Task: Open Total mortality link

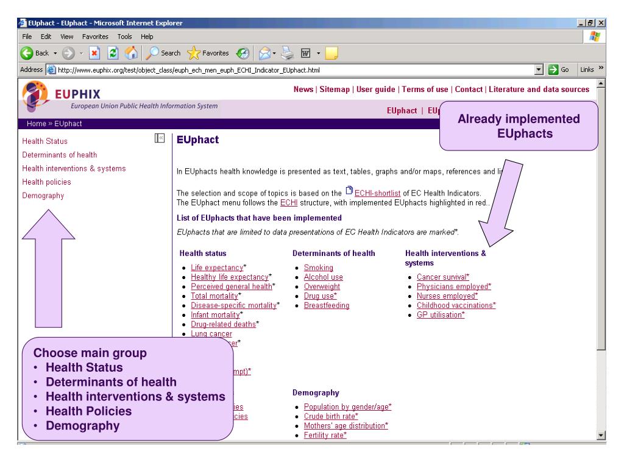Action: [214, 296]
